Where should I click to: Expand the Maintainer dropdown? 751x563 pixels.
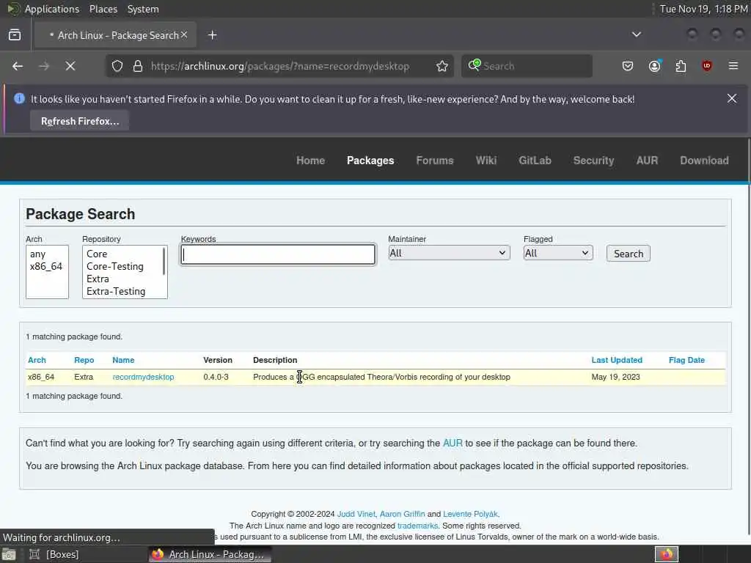[x=448, y=253]
